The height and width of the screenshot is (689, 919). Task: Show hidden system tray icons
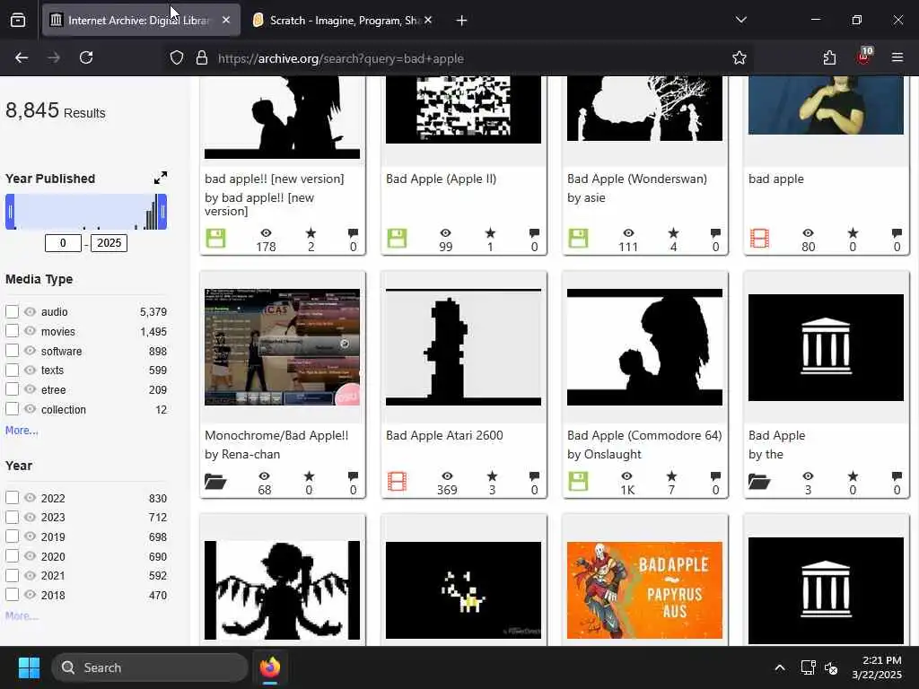point(780,667)
